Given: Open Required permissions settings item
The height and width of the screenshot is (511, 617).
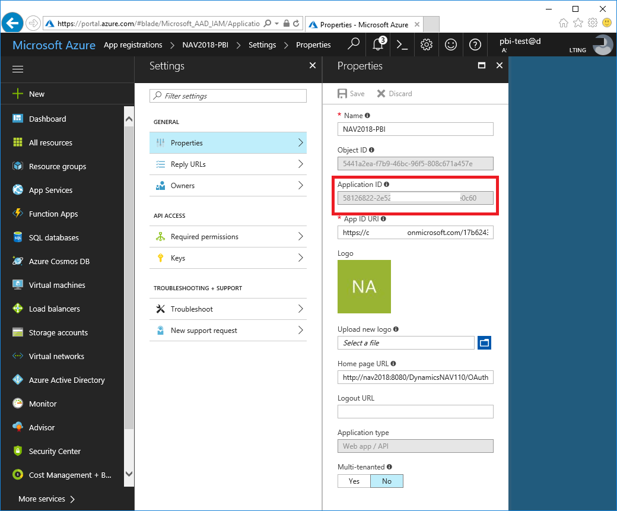Looking at the screenshot, I should click(x=228, y=237).
